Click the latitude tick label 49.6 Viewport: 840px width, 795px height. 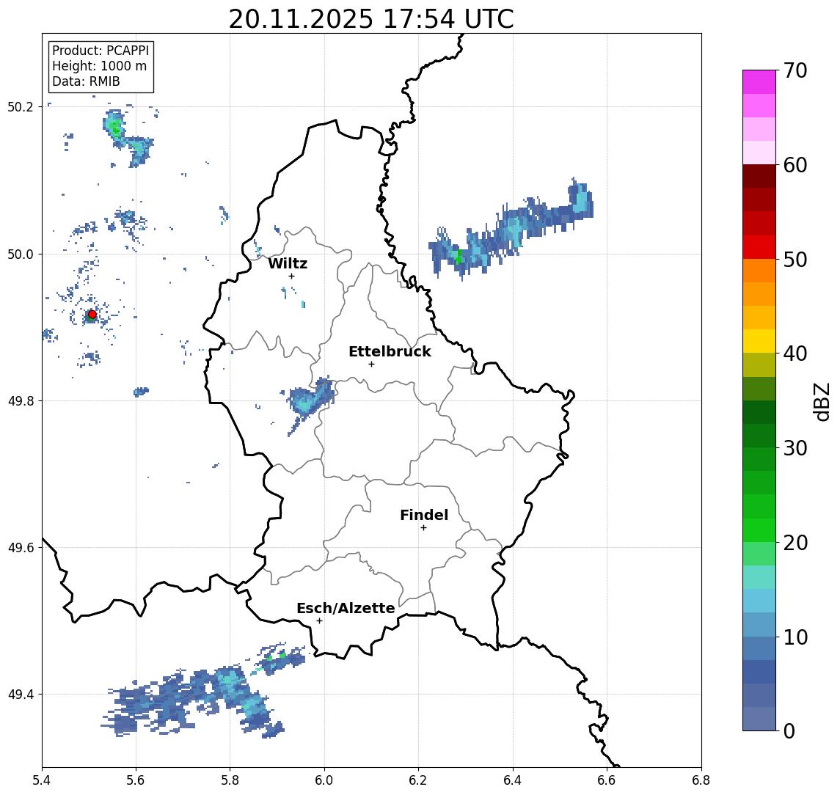coord(21,548)
